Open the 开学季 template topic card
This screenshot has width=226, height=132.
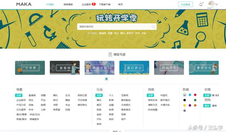click(x=30, y=68)
